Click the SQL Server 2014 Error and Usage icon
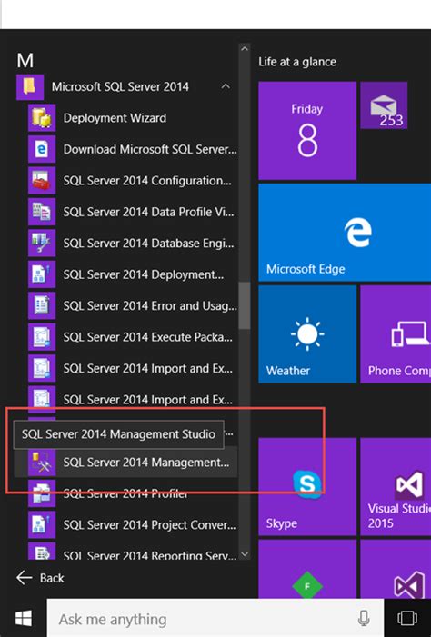This screenshot has height=637, width=431. pos(42,305)
